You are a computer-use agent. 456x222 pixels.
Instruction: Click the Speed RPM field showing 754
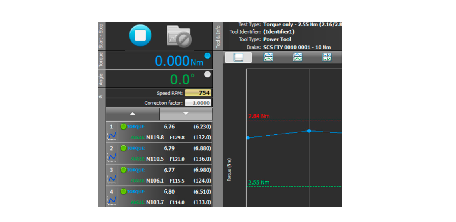[x=198, y=93]
